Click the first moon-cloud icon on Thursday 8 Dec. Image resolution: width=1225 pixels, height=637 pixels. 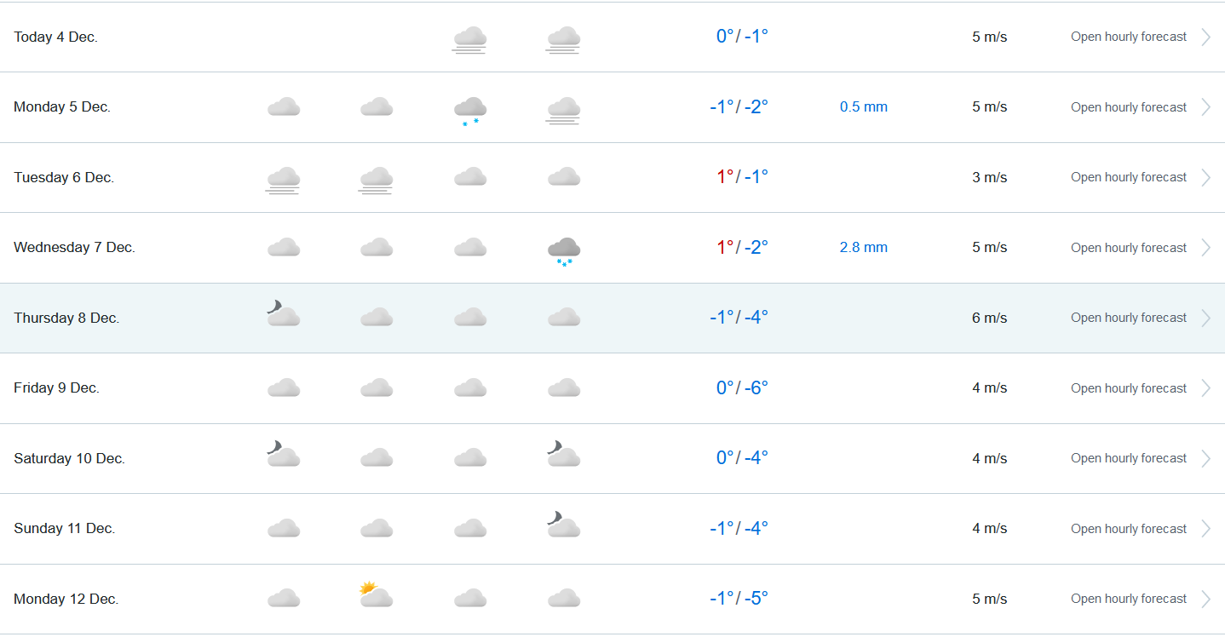[x=283, y=314]
